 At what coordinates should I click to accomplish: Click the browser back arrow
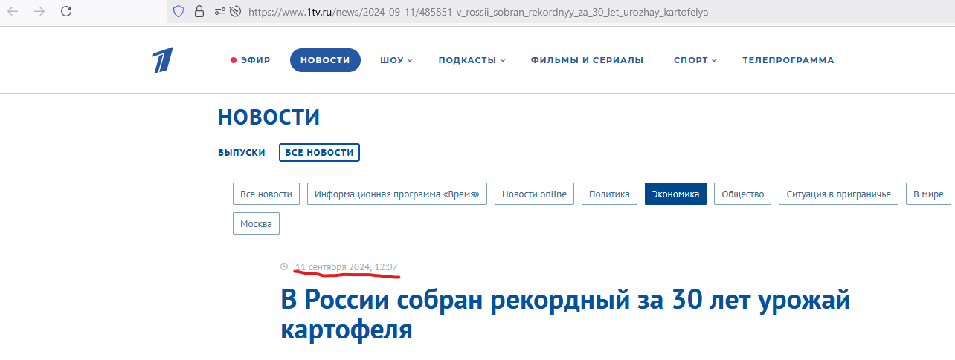click(x=13, y=11)
